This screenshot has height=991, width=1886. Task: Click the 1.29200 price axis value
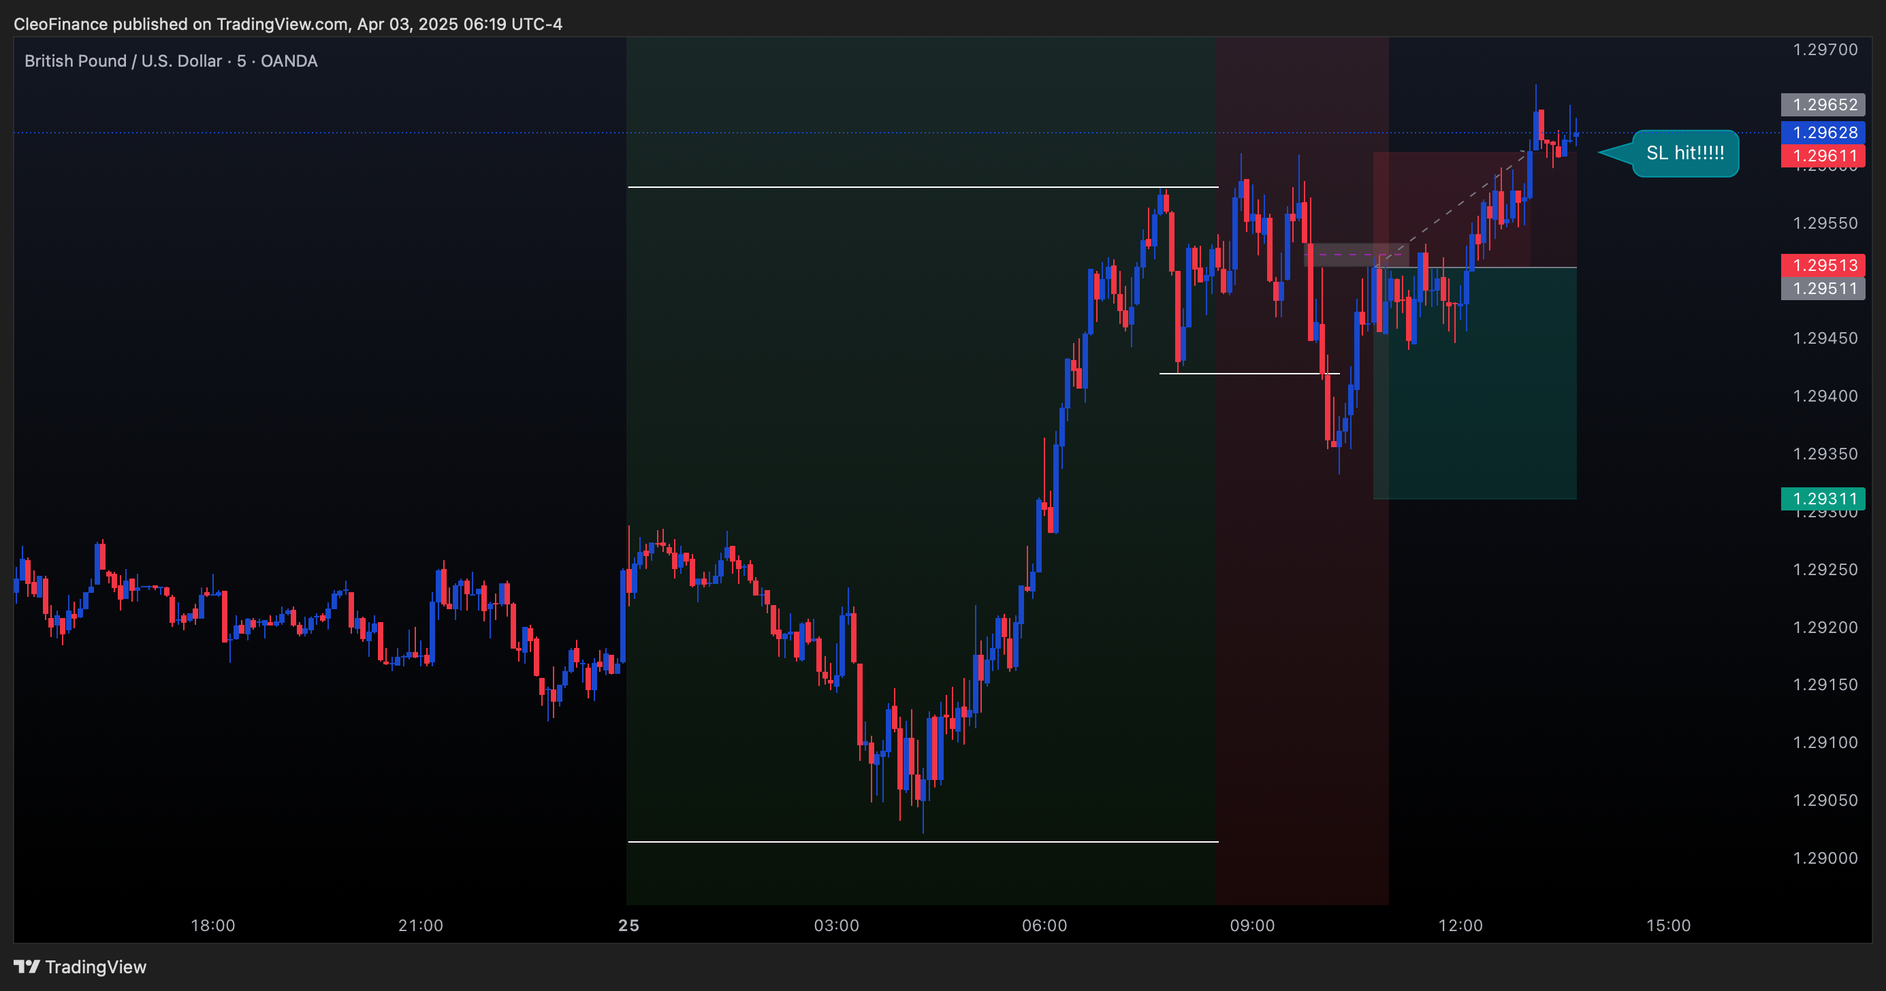click(1825, 628)
